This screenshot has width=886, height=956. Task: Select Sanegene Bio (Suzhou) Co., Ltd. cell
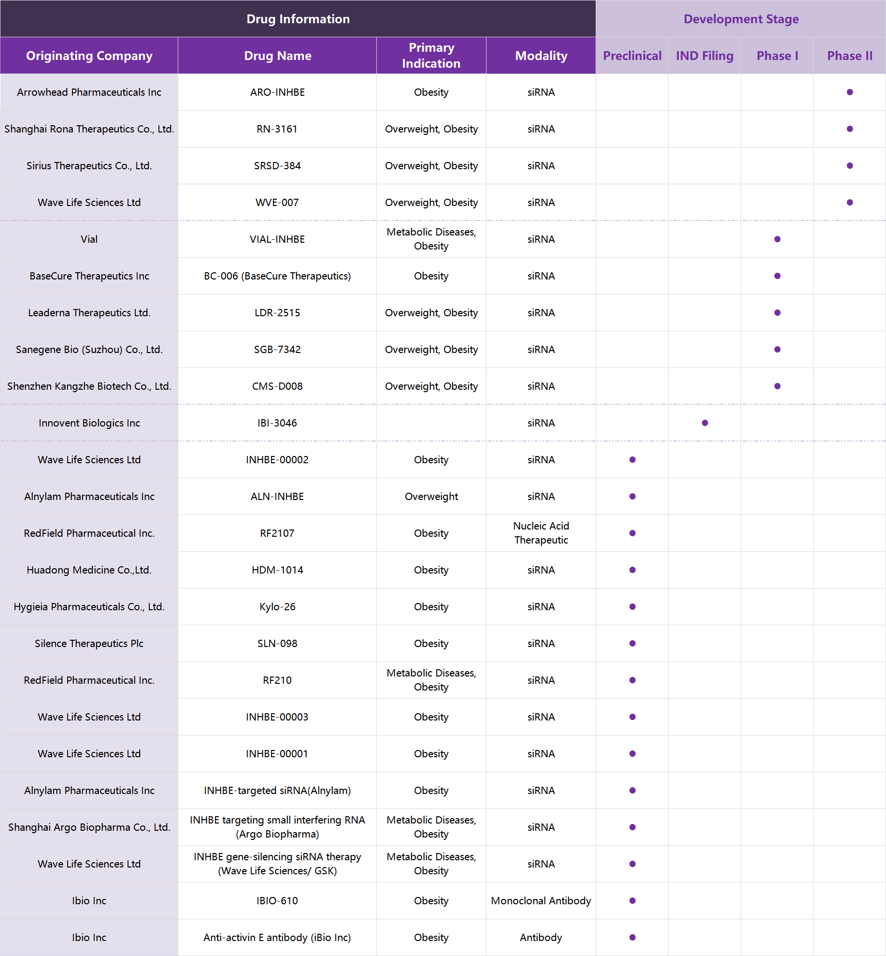tap(89, 350)
